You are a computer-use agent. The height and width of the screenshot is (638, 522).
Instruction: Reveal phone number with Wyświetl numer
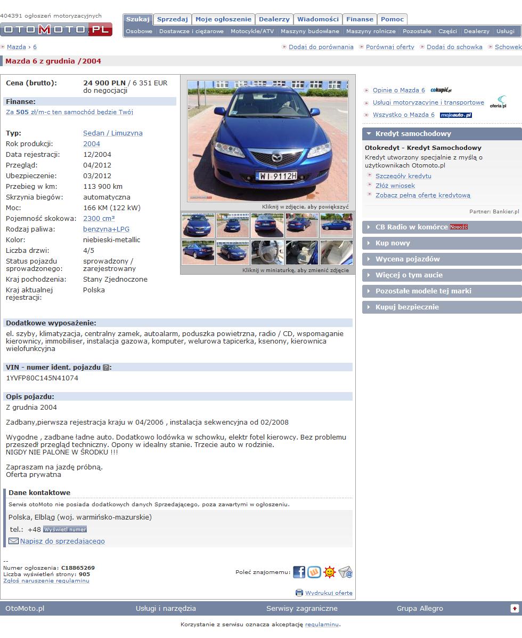(x=65, y=529)
